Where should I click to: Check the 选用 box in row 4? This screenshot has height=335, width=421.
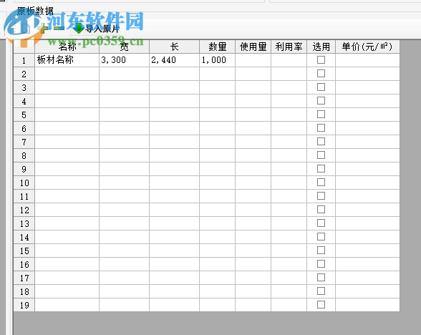[x=321, y=101]
